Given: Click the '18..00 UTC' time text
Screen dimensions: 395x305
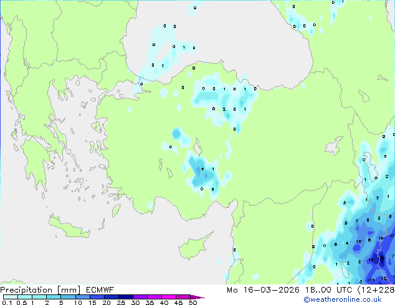Looking at the screenshot, I should [329, 290].
